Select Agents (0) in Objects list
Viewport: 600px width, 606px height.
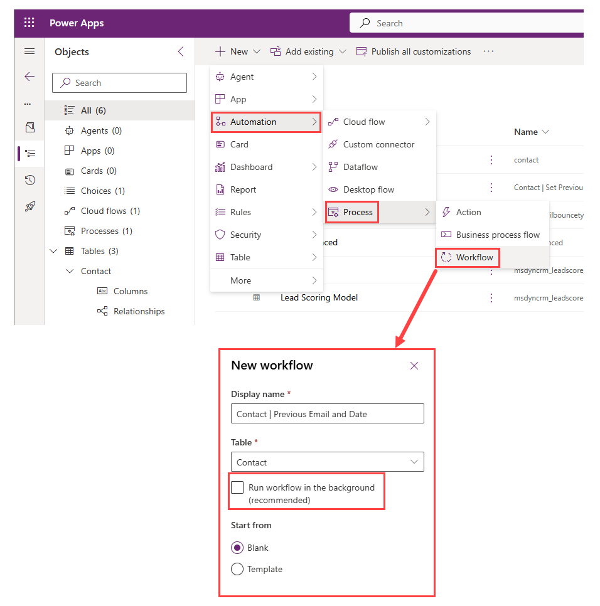tap(120, 130)
